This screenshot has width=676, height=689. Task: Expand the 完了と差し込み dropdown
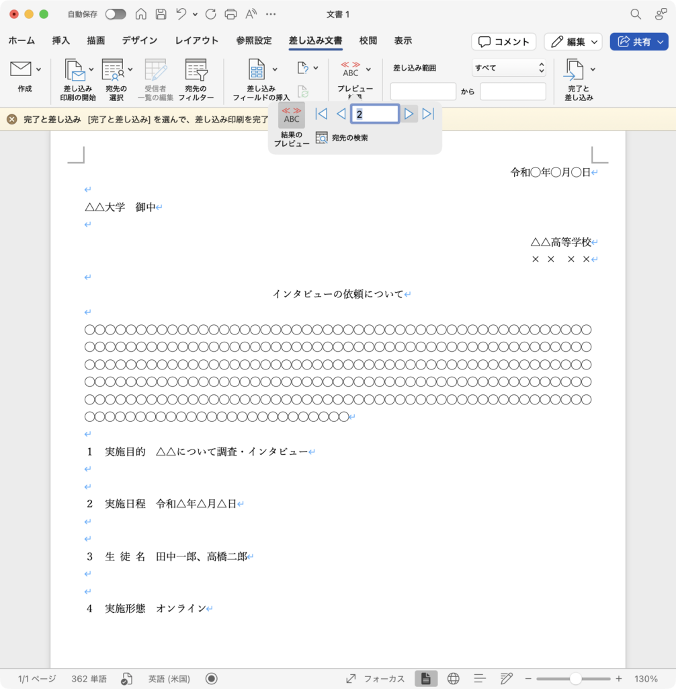(x=593, y=69)
